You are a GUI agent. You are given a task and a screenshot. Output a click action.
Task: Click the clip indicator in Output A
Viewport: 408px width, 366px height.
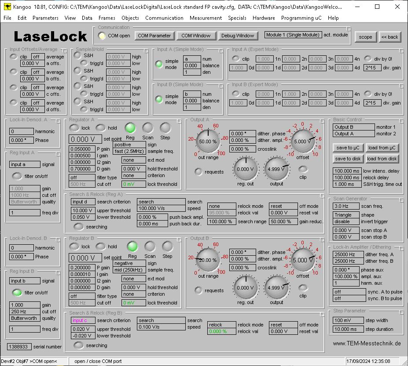click(303, 169)
